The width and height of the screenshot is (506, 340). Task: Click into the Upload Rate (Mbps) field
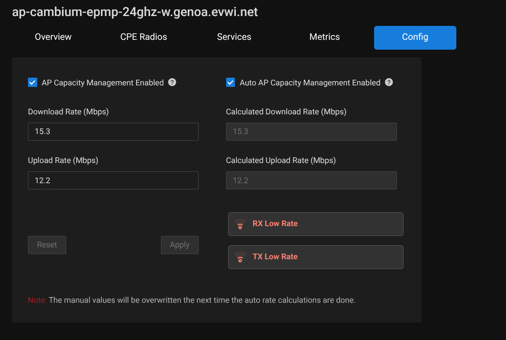(113, 180)
